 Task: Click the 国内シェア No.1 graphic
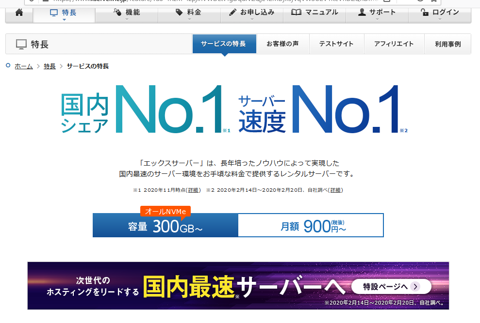tap(146, 110)
